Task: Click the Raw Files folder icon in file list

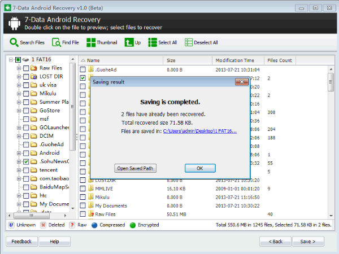Action: click(x=91, y=214)
